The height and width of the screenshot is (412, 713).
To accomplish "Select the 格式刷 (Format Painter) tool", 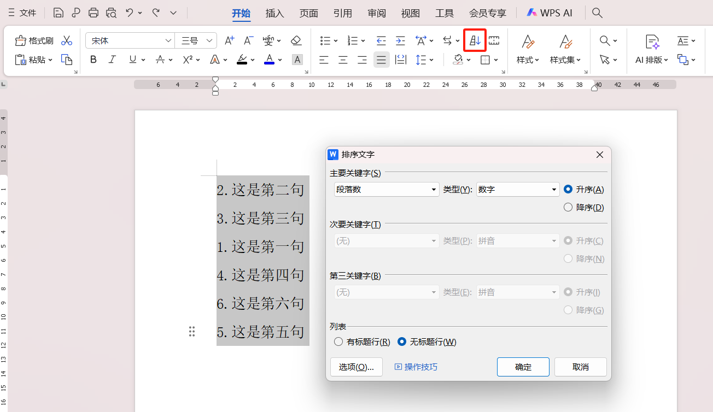I will [33, 40].
